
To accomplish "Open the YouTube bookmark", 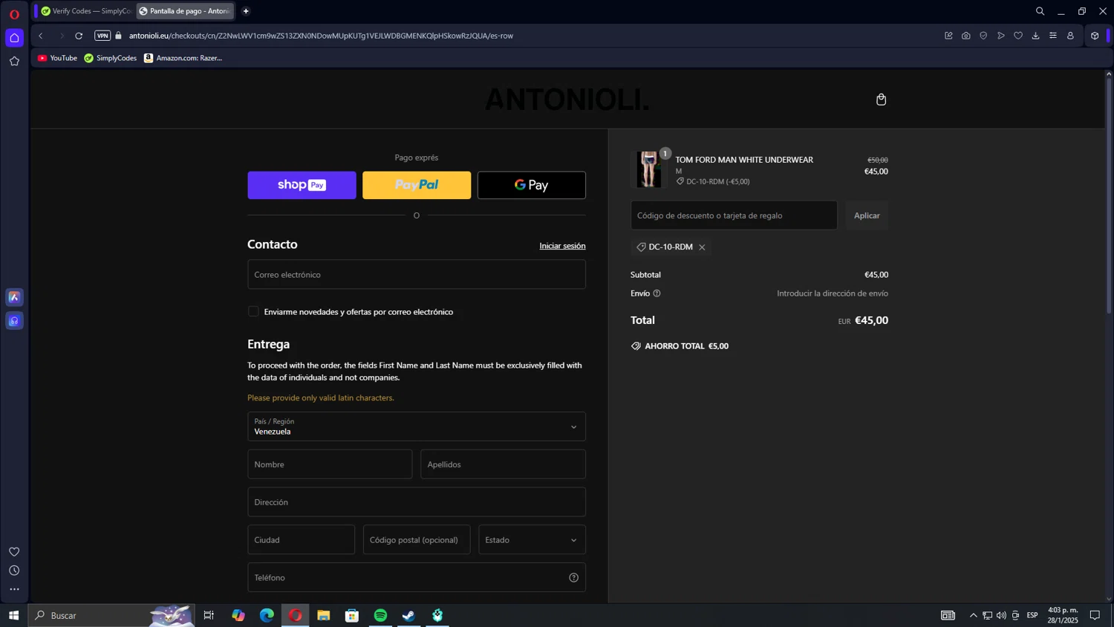I will pyautogui.click(x=57, y=58).
